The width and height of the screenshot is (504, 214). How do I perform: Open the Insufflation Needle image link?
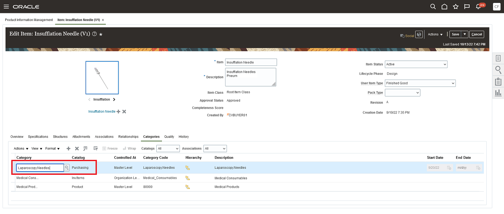[x=102, y=111]
